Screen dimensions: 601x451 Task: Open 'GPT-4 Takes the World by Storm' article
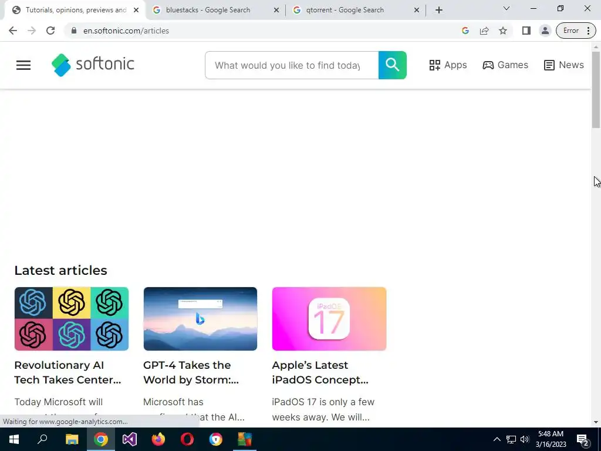pos(191,372)
